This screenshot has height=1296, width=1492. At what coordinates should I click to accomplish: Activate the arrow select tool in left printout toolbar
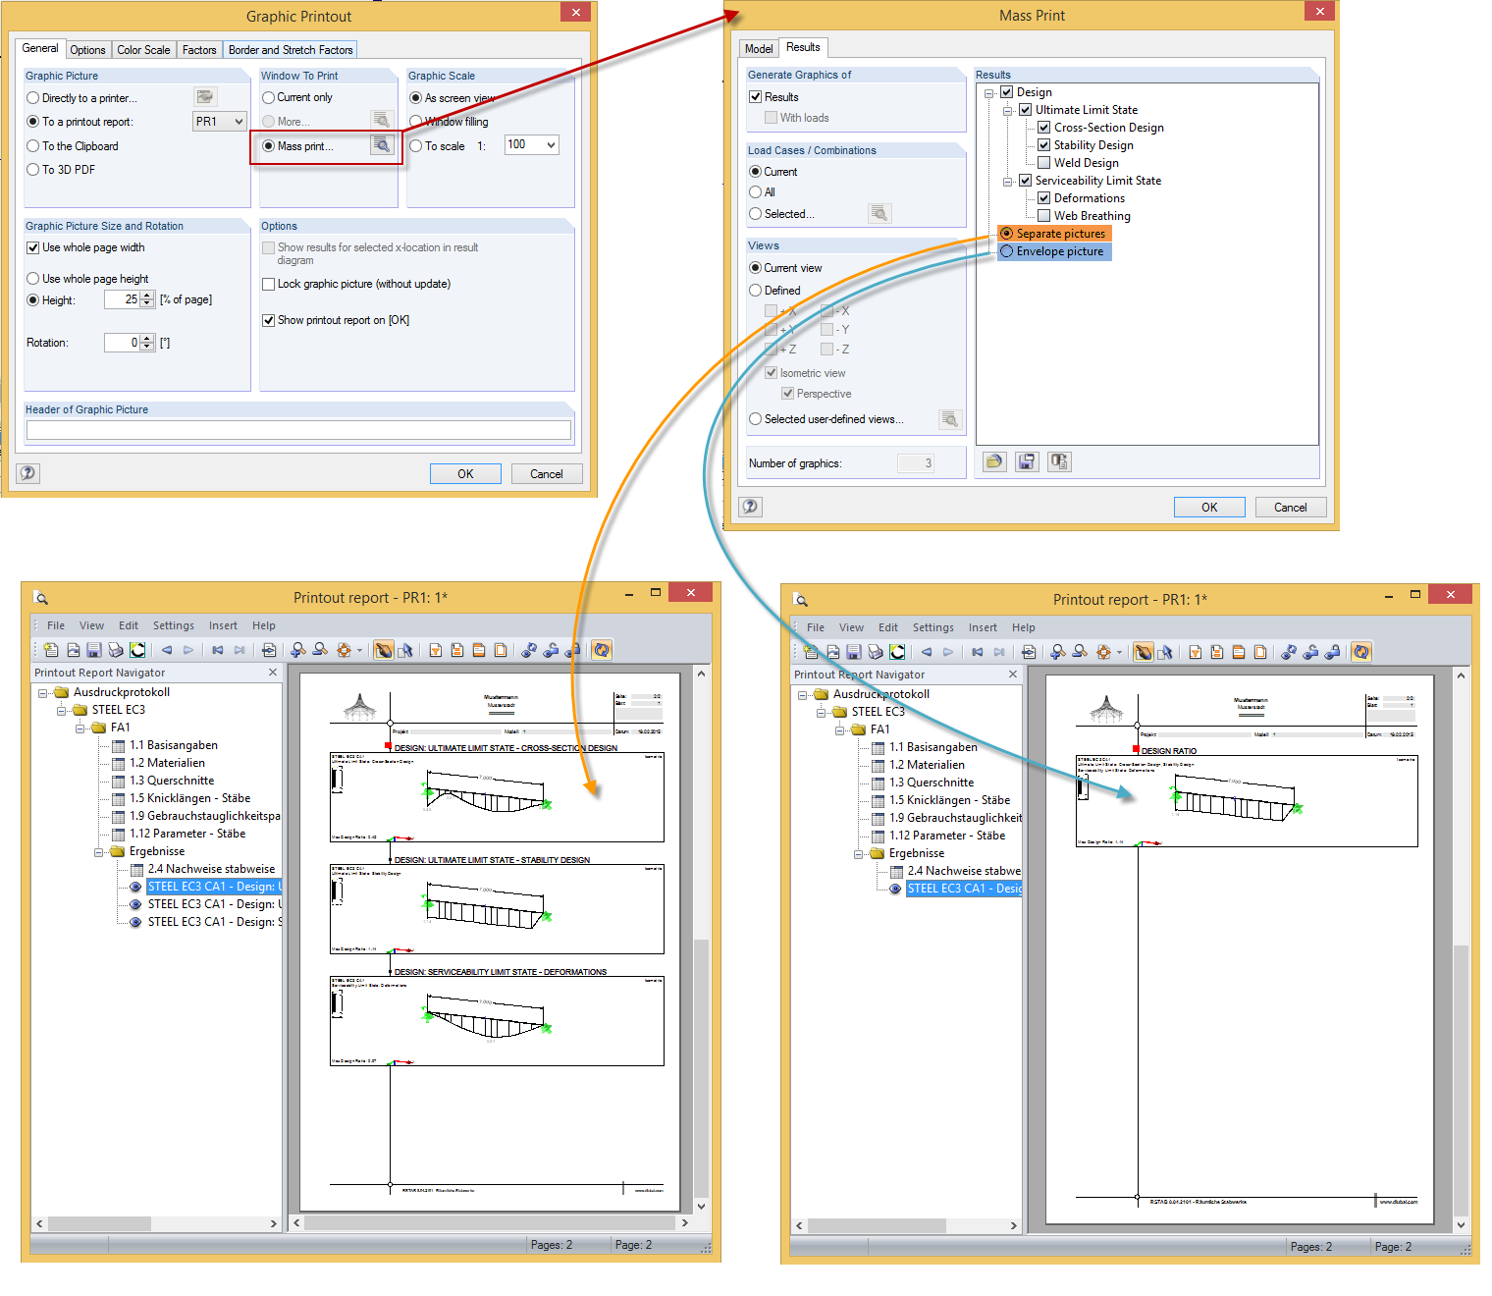pyautogui.click(x=405, y=650)
